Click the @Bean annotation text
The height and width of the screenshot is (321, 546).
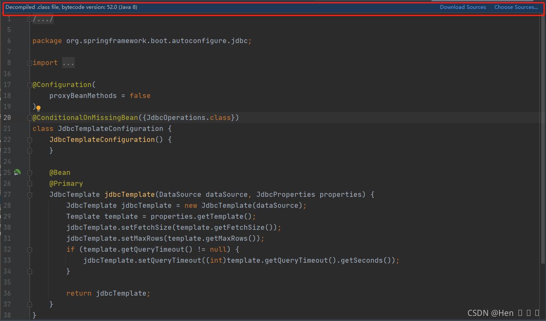[x=60, y=173]
